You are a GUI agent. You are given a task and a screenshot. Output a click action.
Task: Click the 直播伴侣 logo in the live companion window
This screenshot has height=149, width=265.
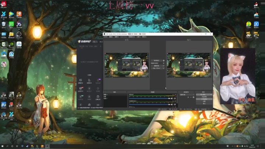click(x=84, y=41)
